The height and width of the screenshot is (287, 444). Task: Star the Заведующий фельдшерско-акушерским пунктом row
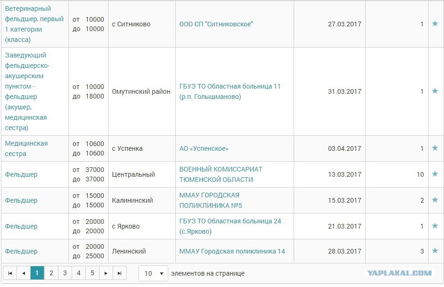[x=435, y=91]
